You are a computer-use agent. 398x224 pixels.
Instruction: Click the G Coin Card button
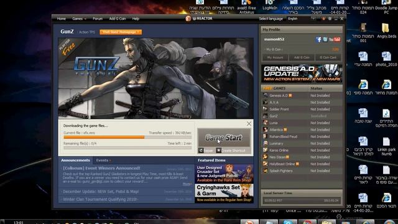[328, 57]
